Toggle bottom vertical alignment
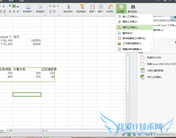176x138 pixels. pyautogui.click(x=18, y=7)
